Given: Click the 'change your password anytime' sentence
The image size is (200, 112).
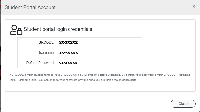Looking at the screenshot, I should [105, 80].
